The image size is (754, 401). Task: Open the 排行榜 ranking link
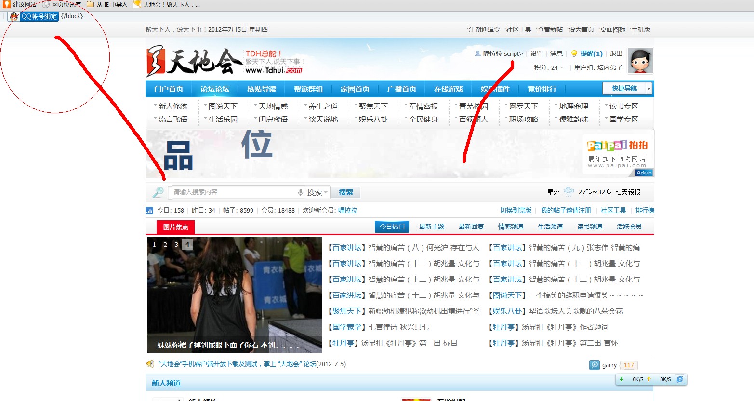[645, 210]
